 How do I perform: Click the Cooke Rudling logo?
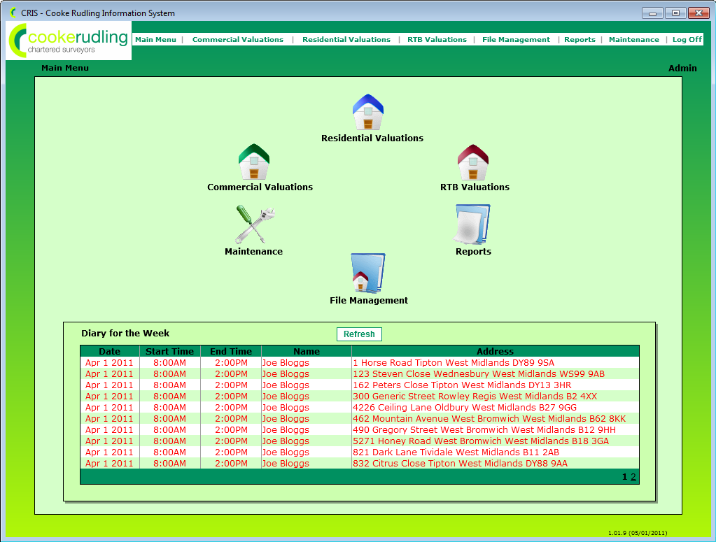click(x=69, y=41)
